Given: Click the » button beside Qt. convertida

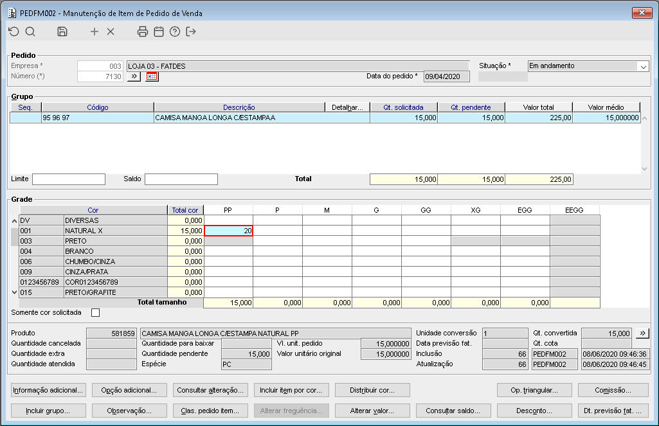Looking at the screenshot, I should [x=643, y=333].
